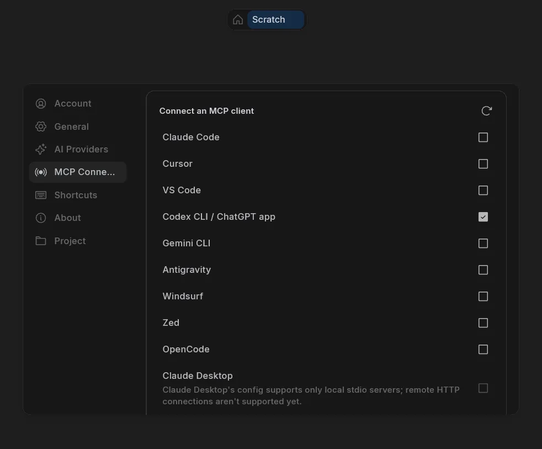This screenshot has width=542, height=449.
Task: Open the General settings section
Action: tap(78, 126)
